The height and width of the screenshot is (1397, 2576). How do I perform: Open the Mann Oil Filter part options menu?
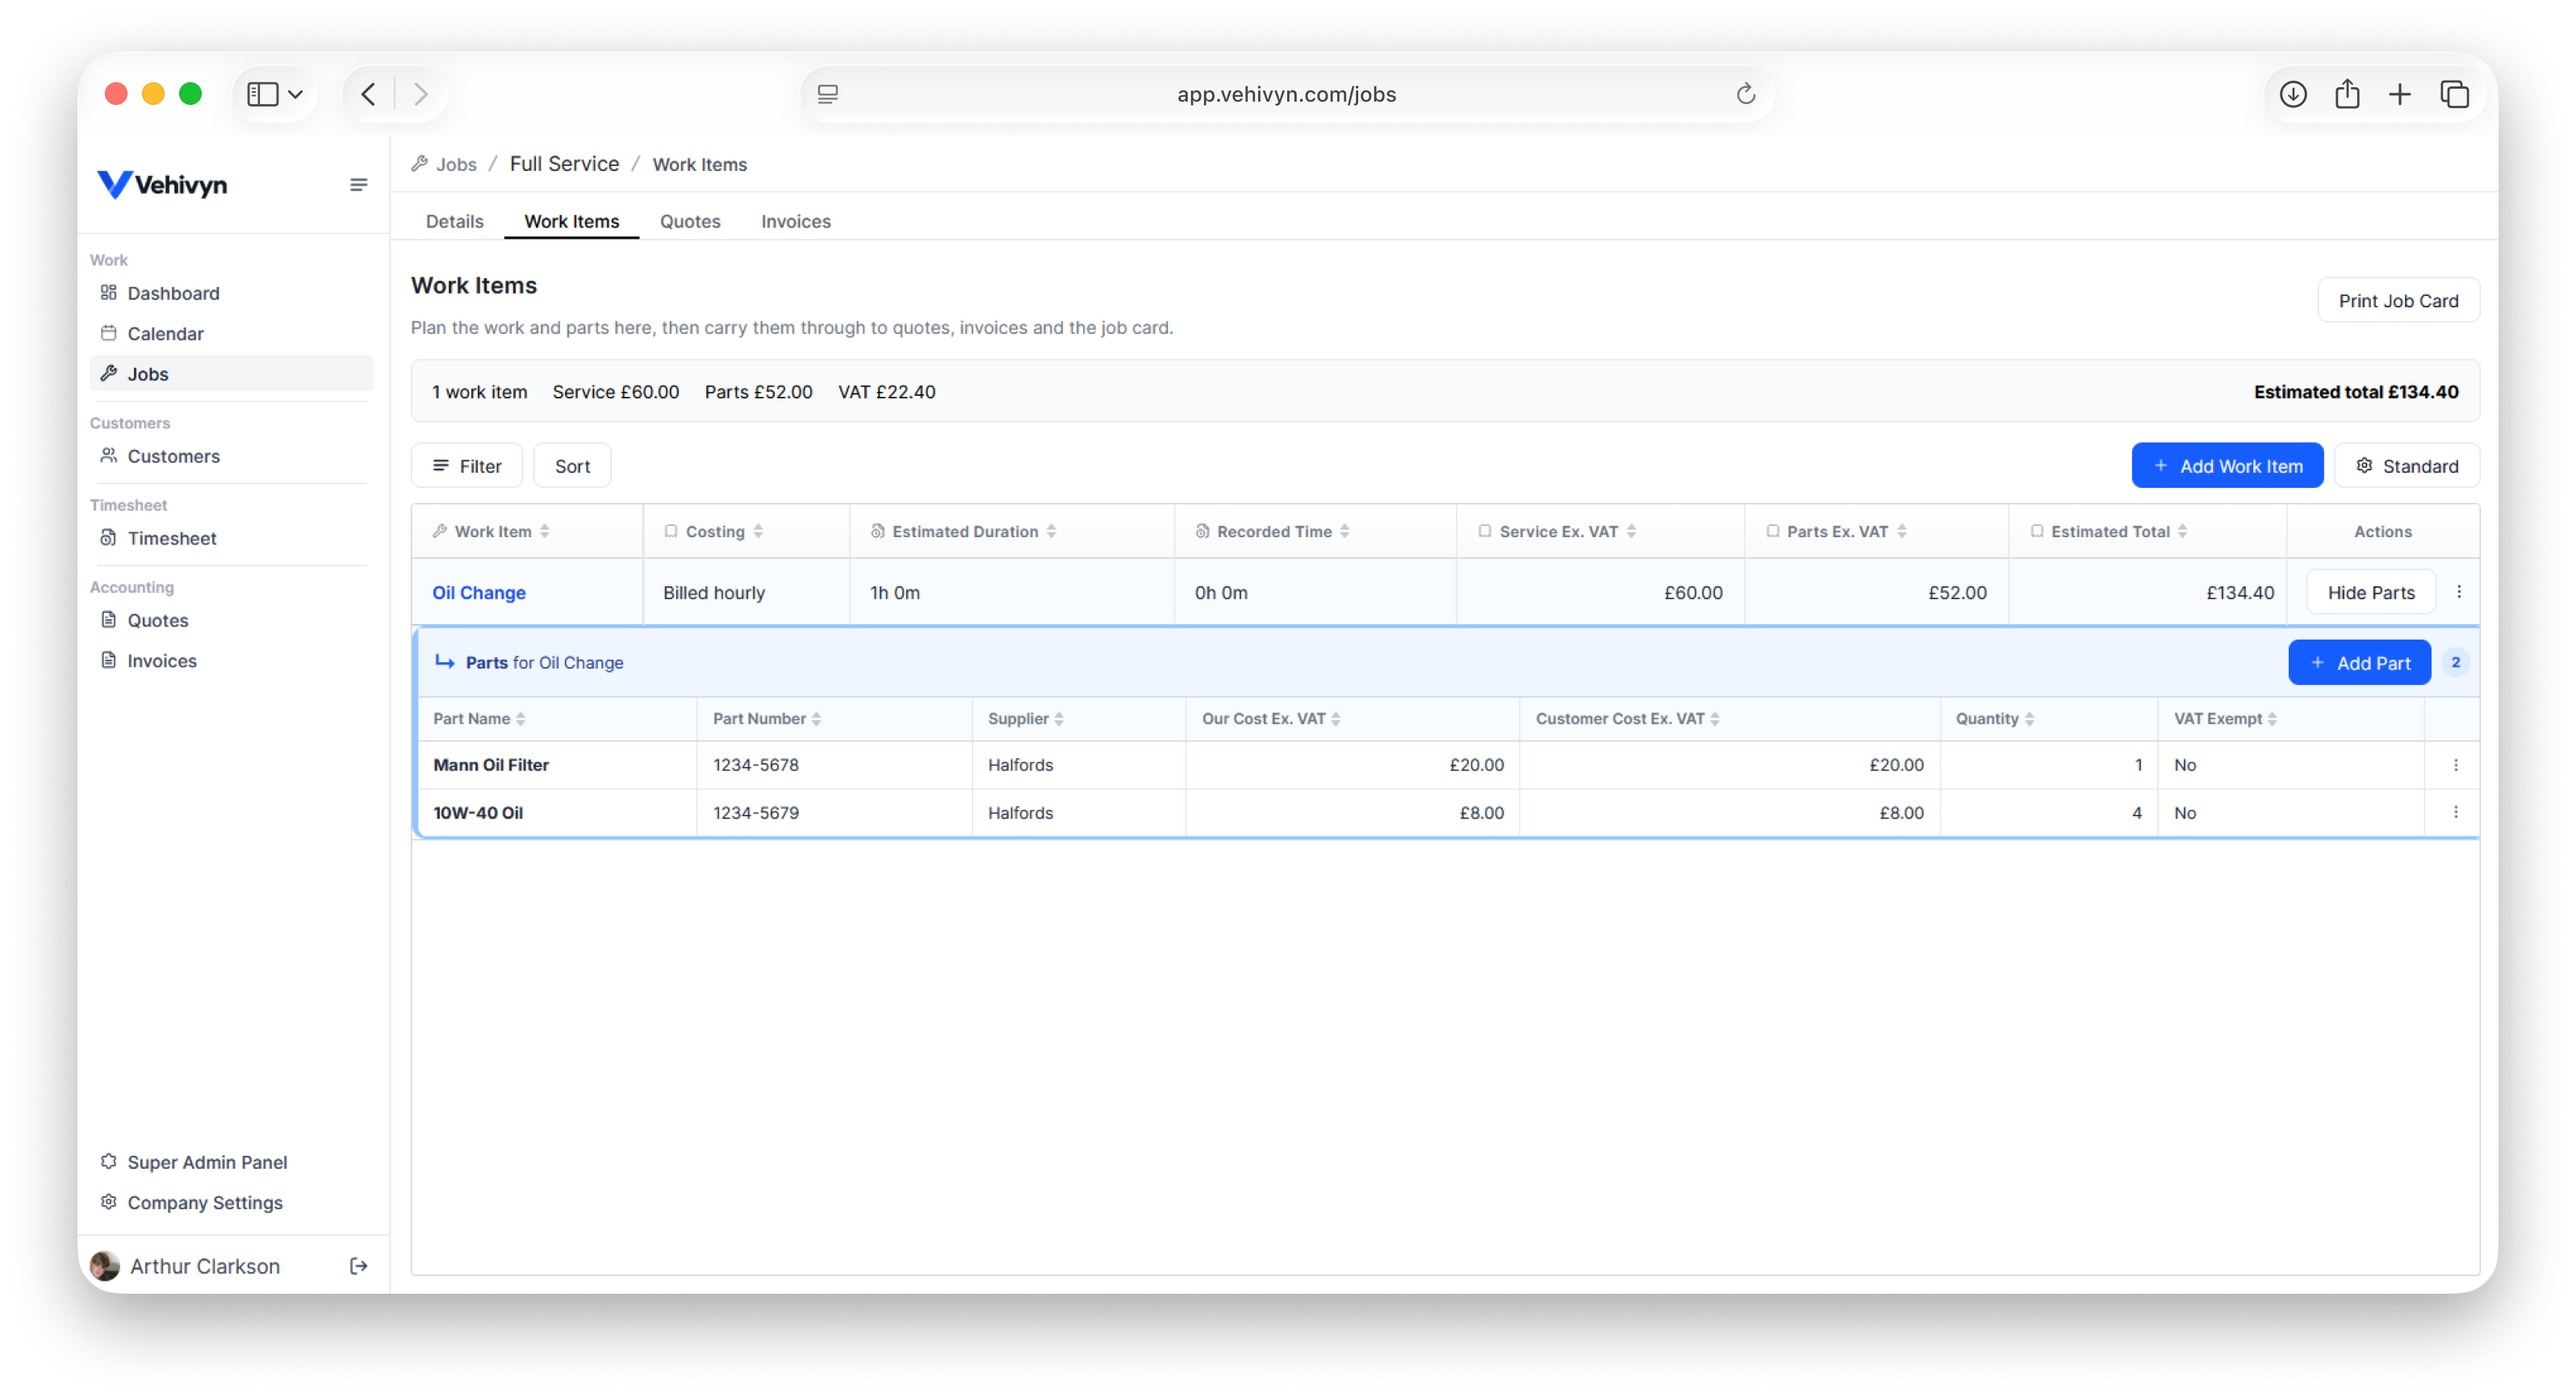coord(2455,765)
